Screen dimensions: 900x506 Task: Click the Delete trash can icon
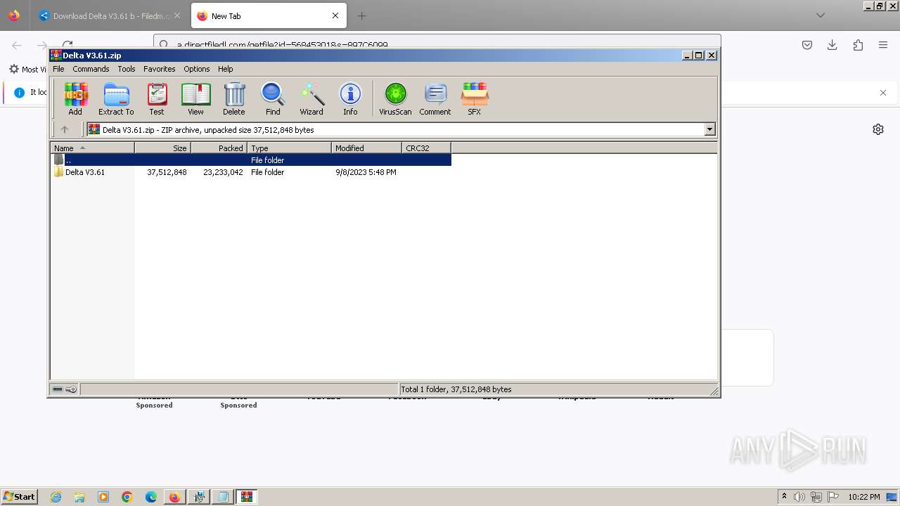click(x=234, y=99)
